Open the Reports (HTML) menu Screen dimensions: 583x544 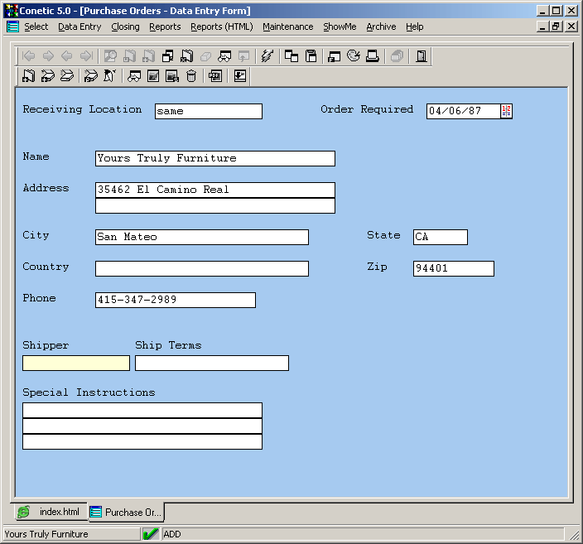tap(221, 26)
